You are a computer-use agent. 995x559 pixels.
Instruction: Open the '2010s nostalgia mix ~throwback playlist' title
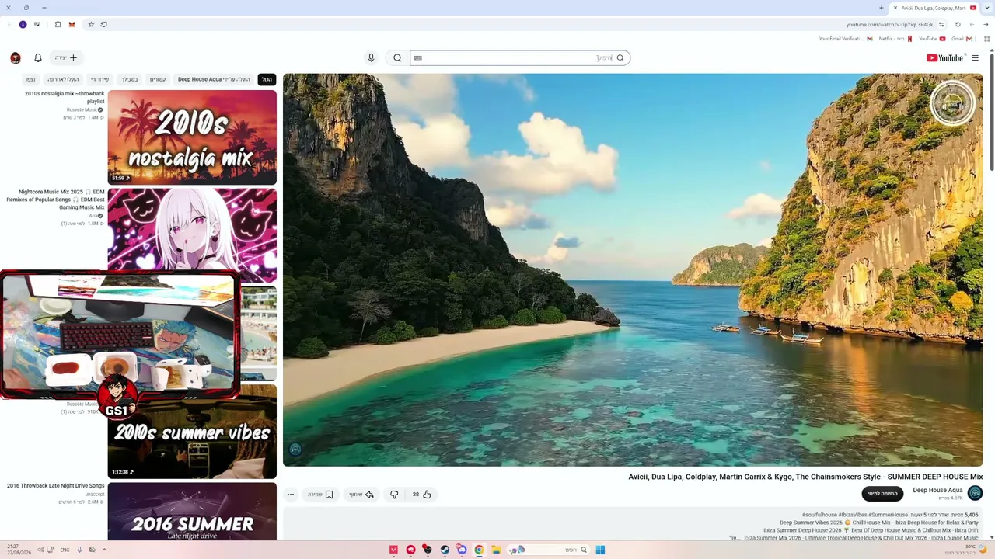click(x=65, y=97)
